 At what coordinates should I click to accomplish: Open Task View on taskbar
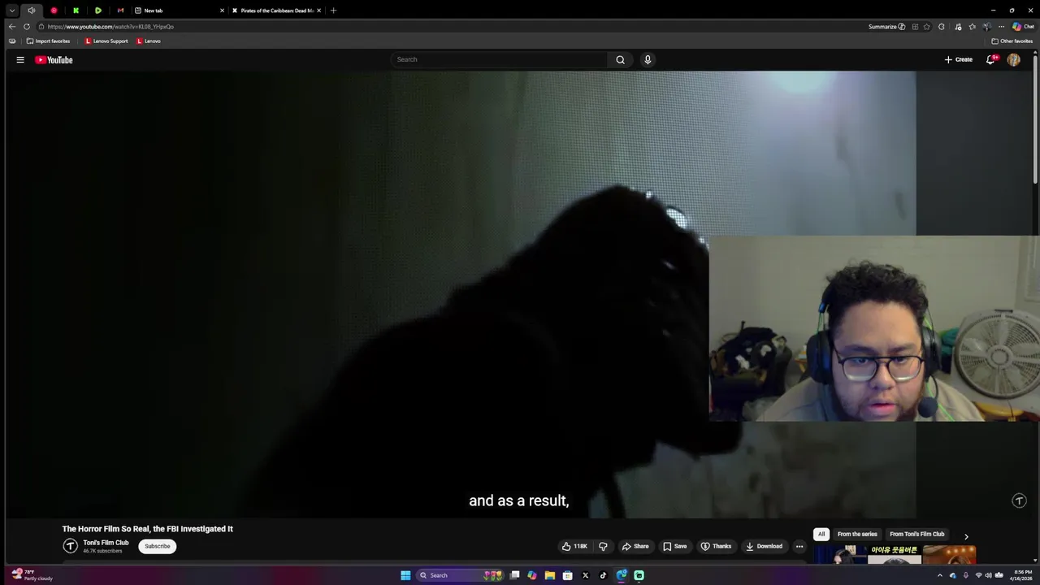514,575
